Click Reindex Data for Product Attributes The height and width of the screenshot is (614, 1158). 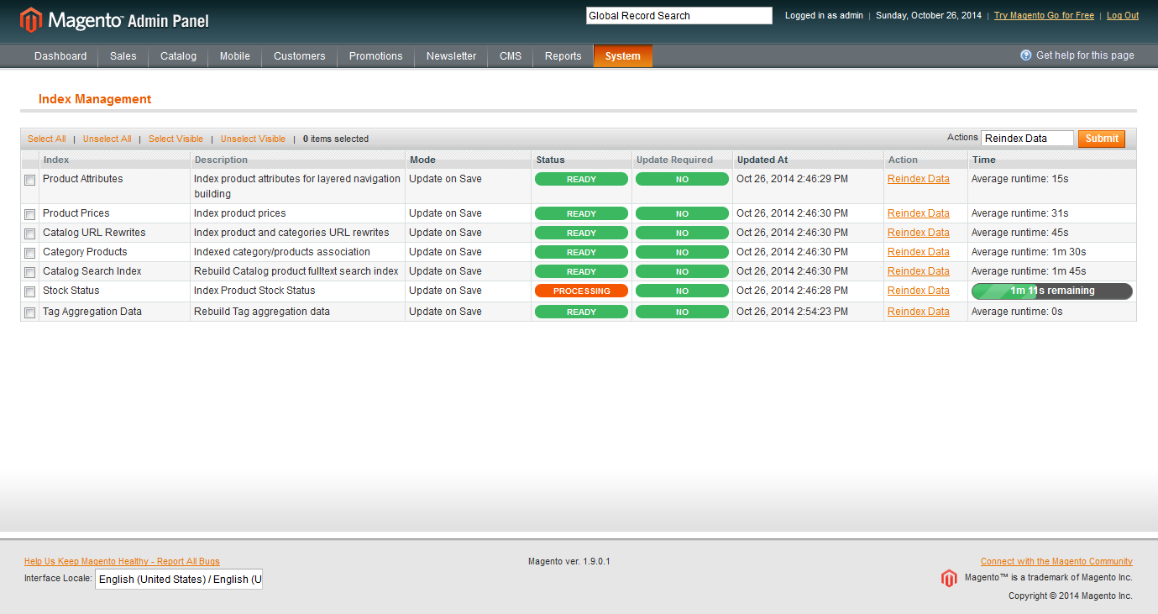919,179
